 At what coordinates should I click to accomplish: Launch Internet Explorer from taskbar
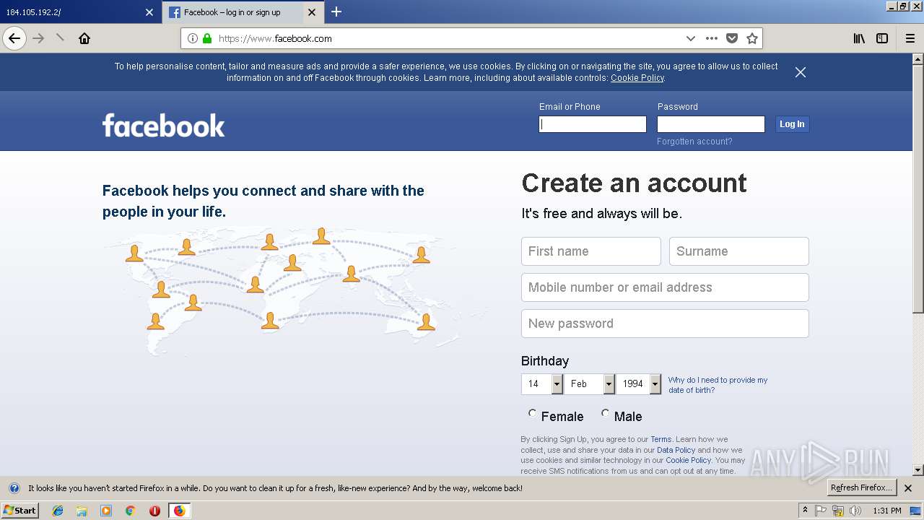tap(58, 511)
